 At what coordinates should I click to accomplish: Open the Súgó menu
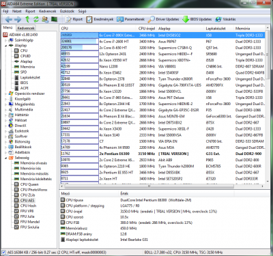click(82, 11)
